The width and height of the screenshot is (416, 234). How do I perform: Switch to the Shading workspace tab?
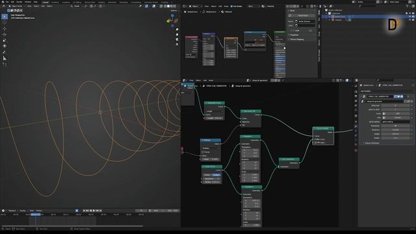[x=101, y=2]
